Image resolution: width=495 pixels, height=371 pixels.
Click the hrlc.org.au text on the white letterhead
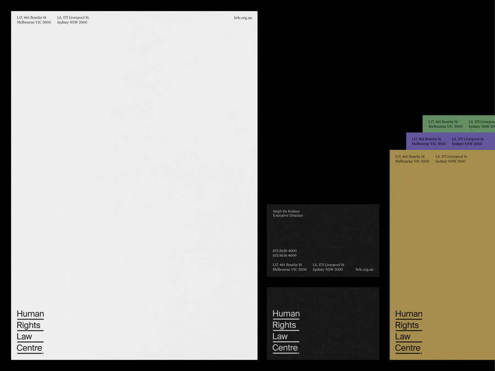243,18
